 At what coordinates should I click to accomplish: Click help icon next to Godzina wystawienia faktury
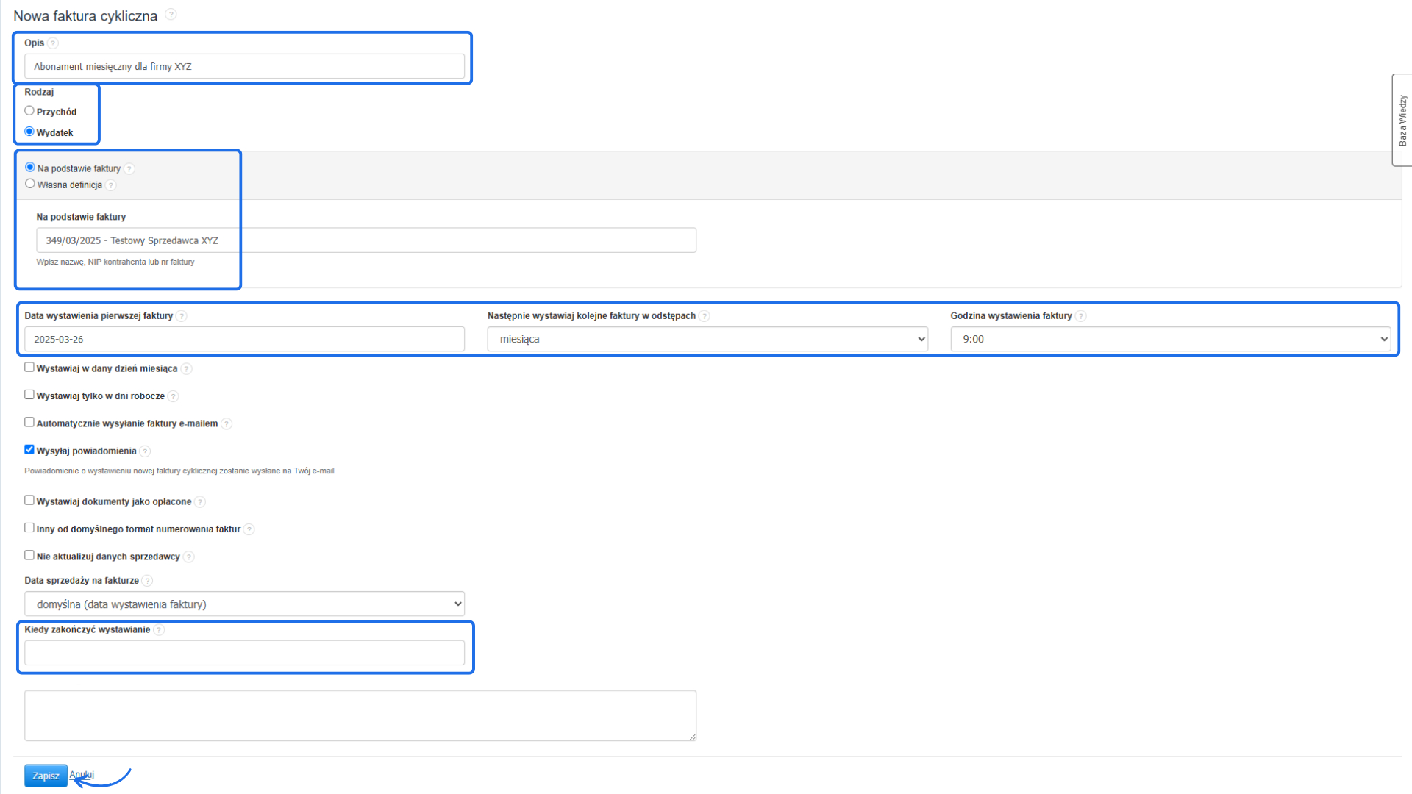pyautogui.click(x=1080, y=316)
